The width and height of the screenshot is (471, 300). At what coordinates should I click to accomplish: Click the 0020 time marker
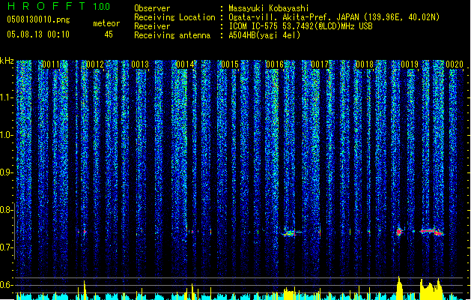(x=455, y=64)
